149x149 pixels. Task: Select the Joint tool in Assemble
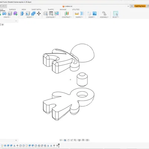104,13
